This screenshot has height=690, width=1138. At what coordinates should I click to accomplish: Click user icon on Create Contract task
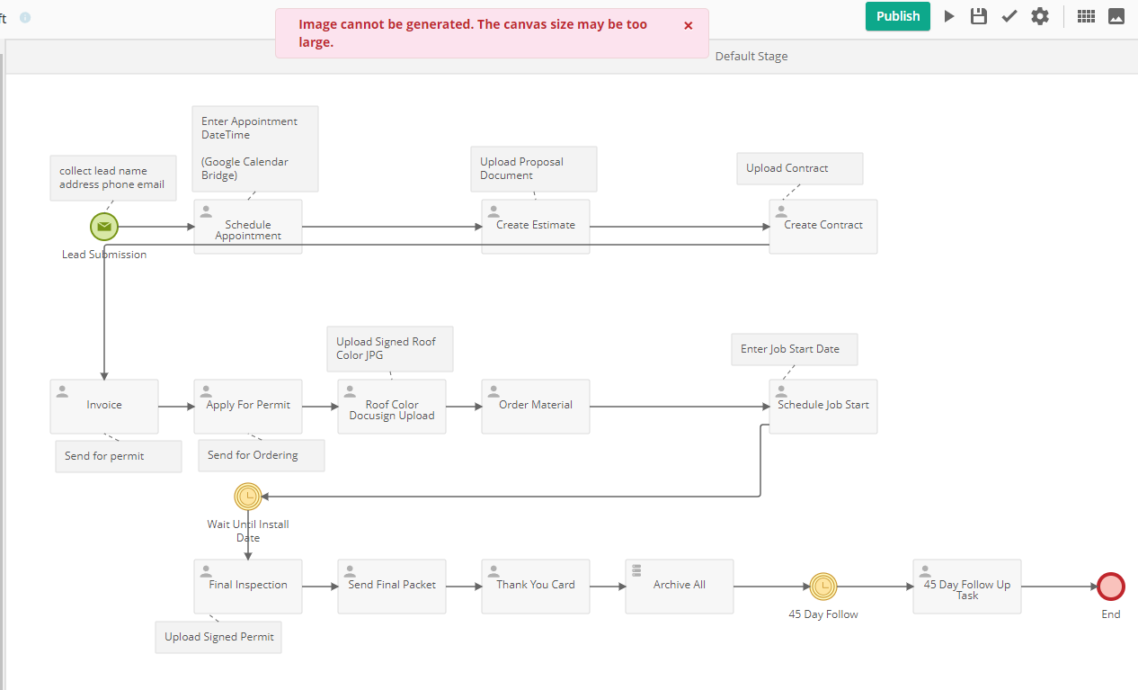point(781,211)
